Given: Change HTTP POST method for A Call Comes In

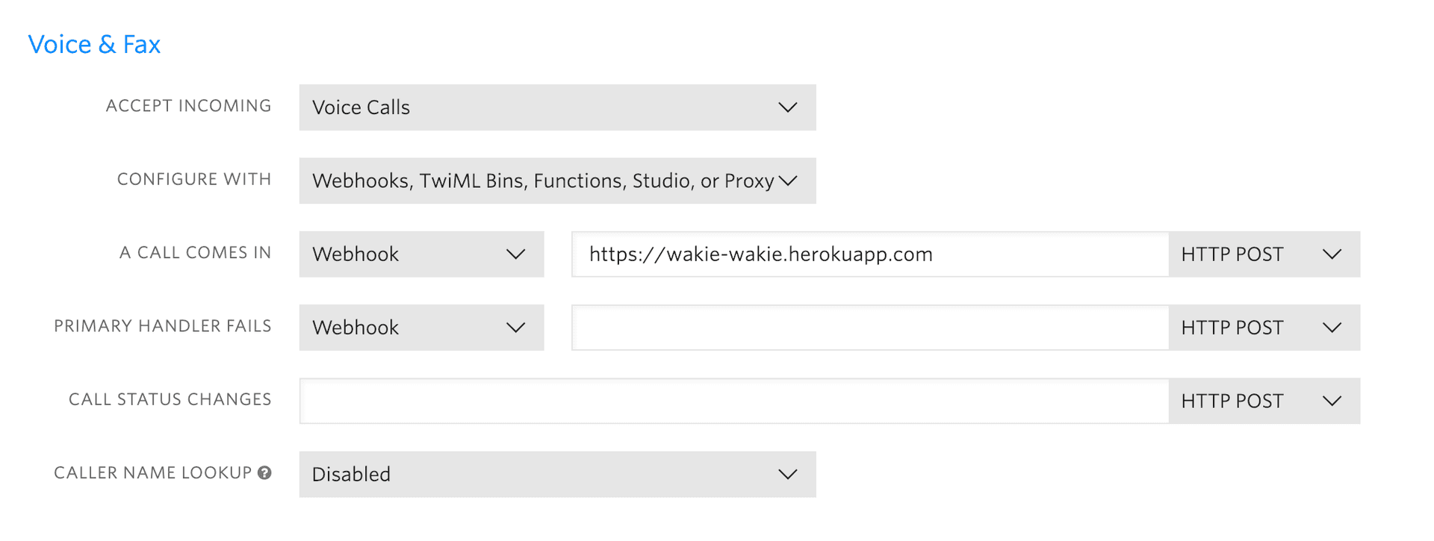Looking at the screenshot, I should pos(1264,254).
